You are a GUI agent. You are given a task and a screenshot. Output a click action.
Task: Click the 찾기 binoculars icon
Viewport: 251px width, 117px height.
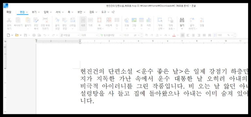(x=182, y=20)
